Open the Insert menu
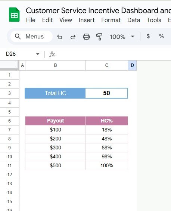The height and width of the screenshot is (211, 171). (x=87, y=20)
